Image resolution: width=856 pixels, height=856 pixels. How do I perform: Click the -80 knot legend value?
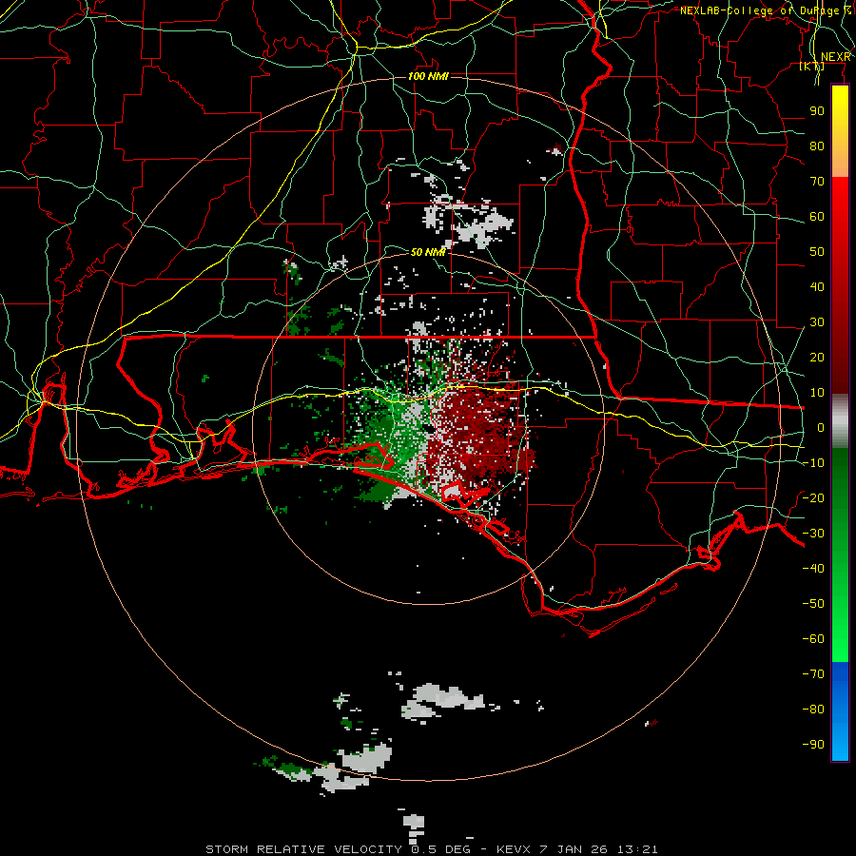pos(813,710)
